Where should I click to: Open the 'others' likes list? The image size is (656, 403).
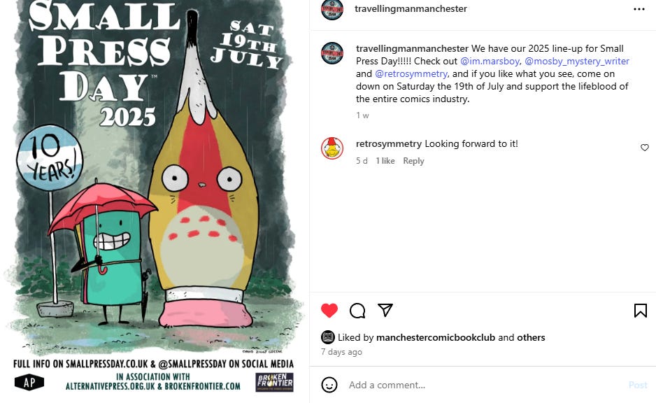[531, 337]
